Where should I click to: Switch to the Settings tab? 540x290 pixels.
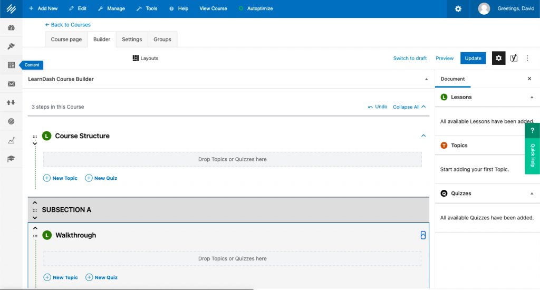132,40
